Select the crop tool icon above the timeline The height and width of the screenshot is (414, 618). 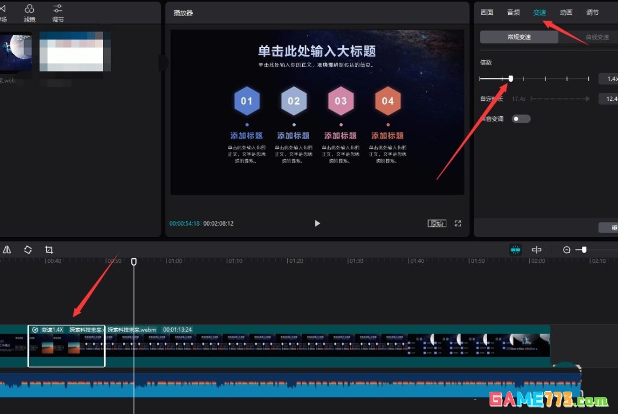coord(49,250)
